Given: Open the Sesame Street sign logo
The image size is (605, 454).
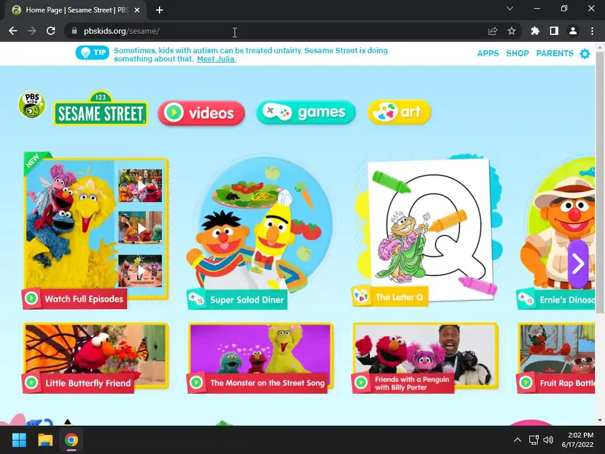Looking at the screenshot, I should (100, 109).
